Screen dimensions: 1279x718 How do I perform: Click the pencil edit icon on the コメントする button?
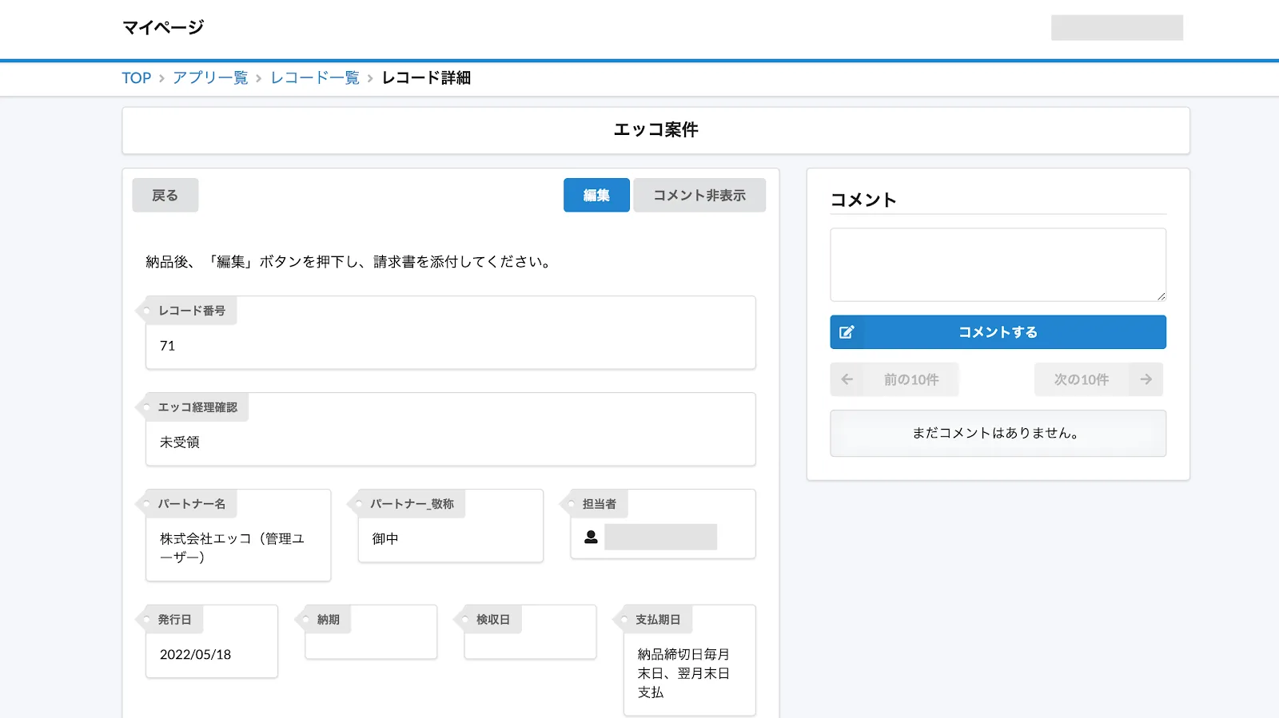coord(847,332)
